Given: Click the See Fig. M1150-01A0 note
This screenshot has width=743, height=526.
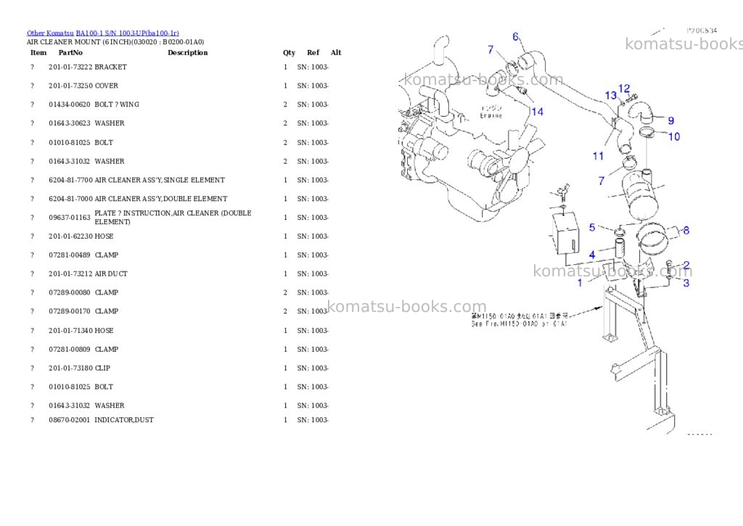Looking at the screenshot, I should (x=519, y=324).
